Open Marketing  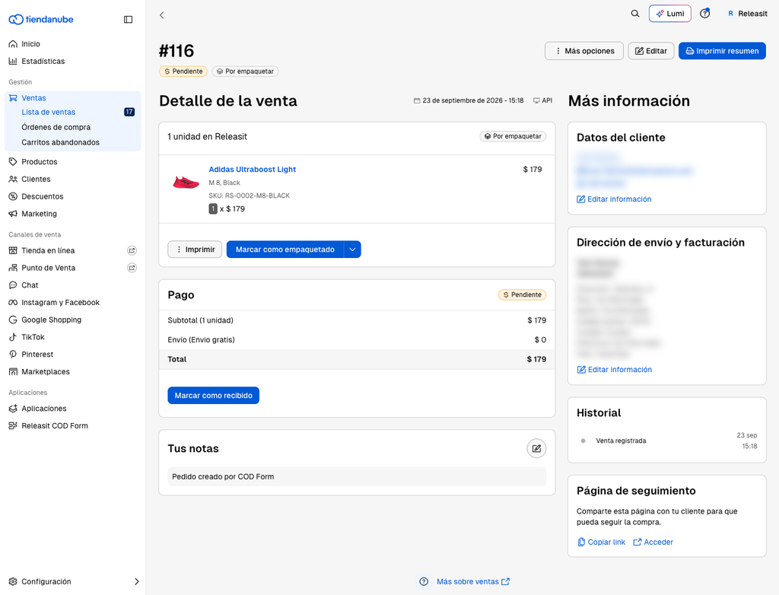pos(39,214)
